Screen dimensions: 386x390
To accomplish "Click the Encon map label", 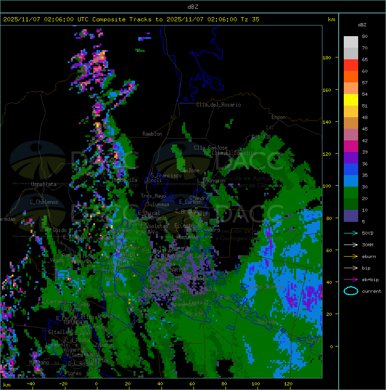I will [278, 117].
